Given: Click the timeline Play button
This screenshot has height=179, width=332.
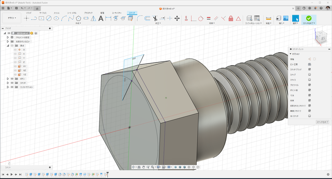Looking at the screenshot, I should tap(12, 174).
